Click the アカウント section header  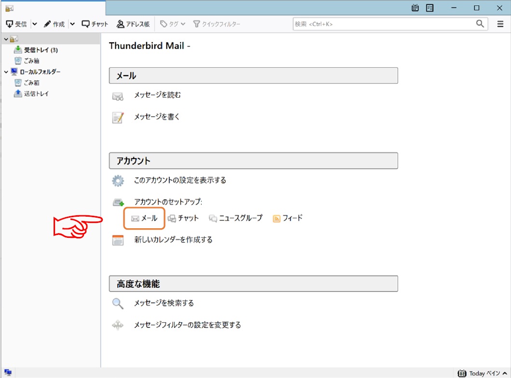point(253,161)
